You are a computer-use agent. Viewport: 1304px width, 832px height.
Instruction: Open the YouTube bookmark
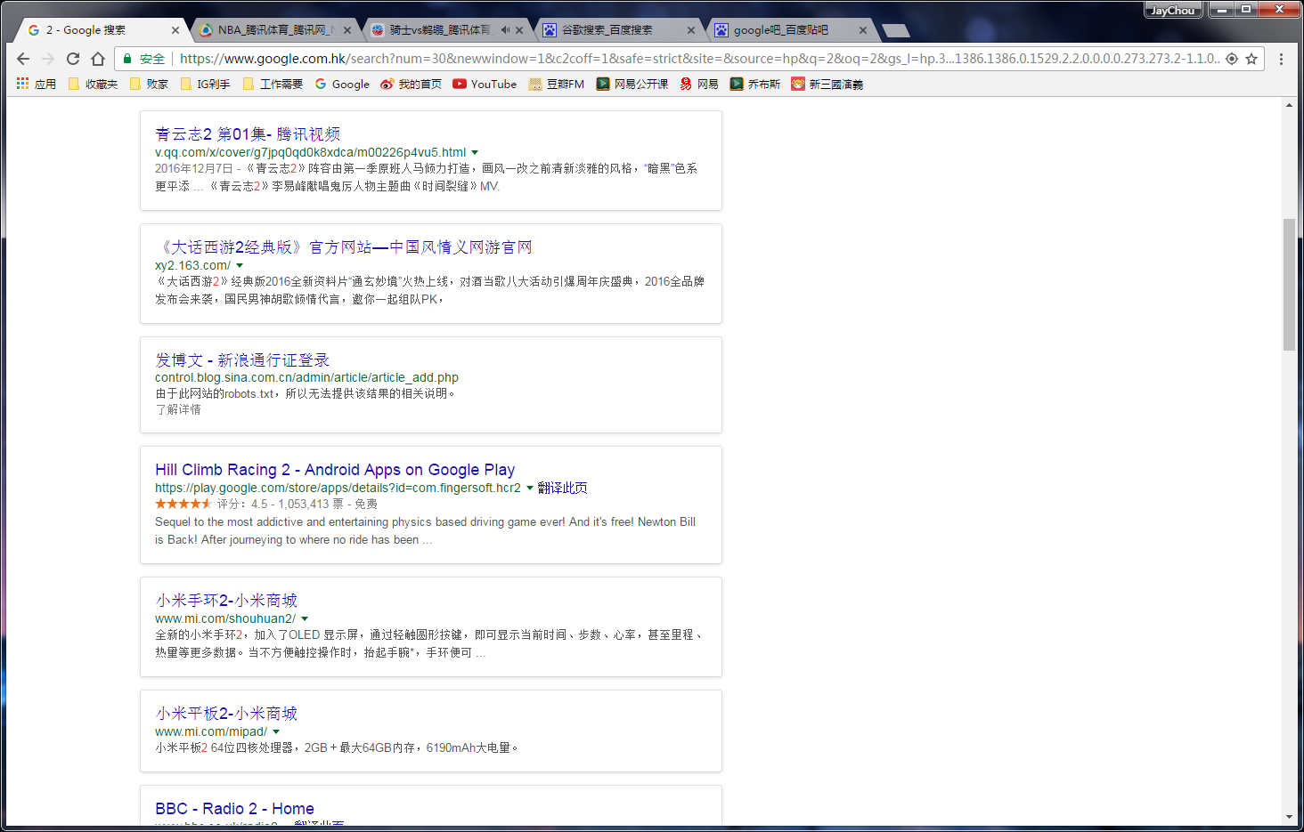485,84
